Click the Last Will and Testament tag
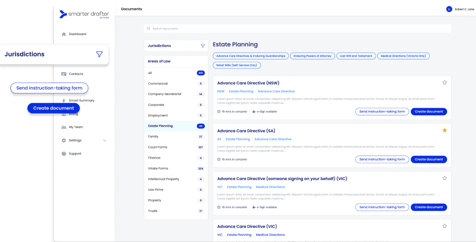Screen dimensions: 476x242 click(356, 56)
